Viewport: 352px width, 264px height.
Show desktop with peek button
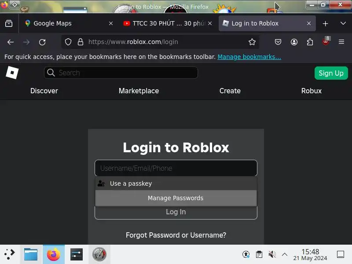pyautogui.click(x=341, y=254)
